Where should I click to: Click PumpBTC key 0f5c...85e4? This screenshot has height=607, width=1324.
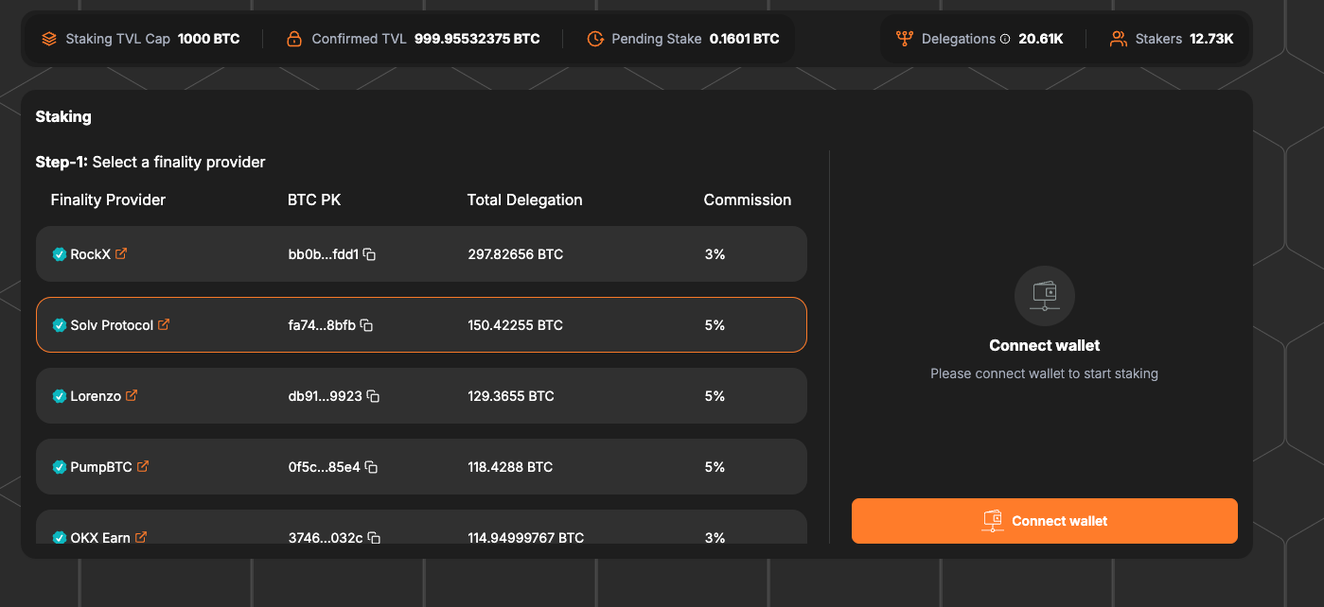(325, 467)
